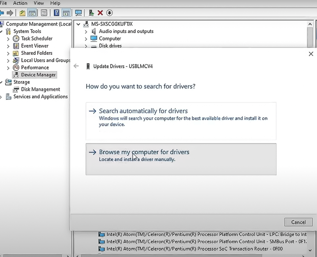Select the SoC Transaction Router - 0F00 row

click(190, 249)
